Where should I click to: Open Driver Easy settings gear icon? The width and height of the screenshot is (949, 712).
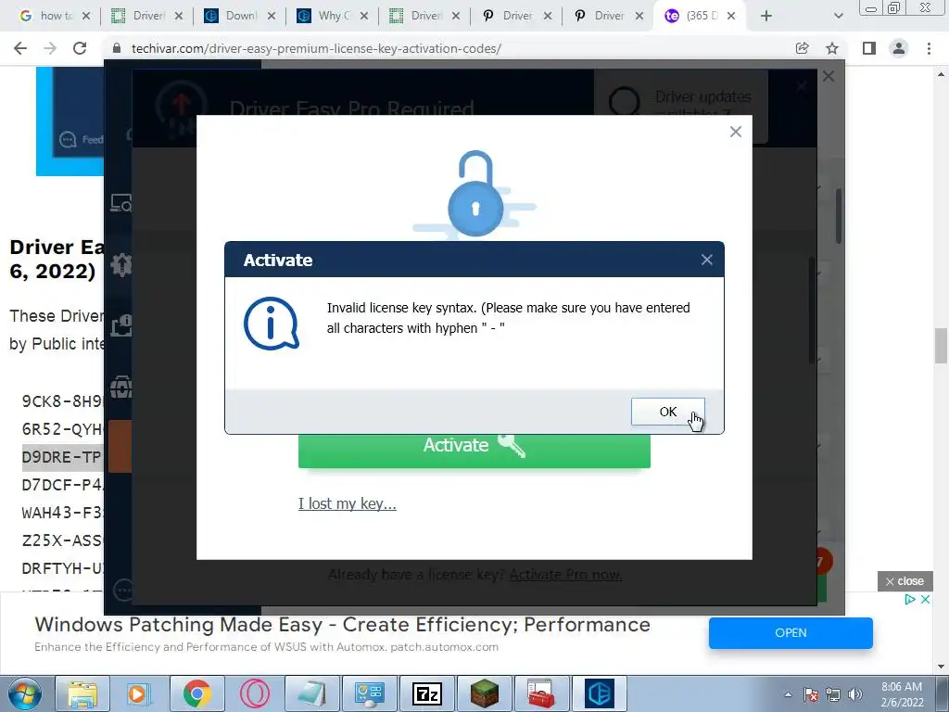120,264
